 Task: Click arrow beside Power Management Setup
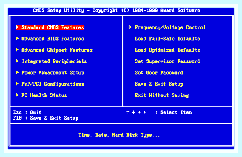coord(18,72)
